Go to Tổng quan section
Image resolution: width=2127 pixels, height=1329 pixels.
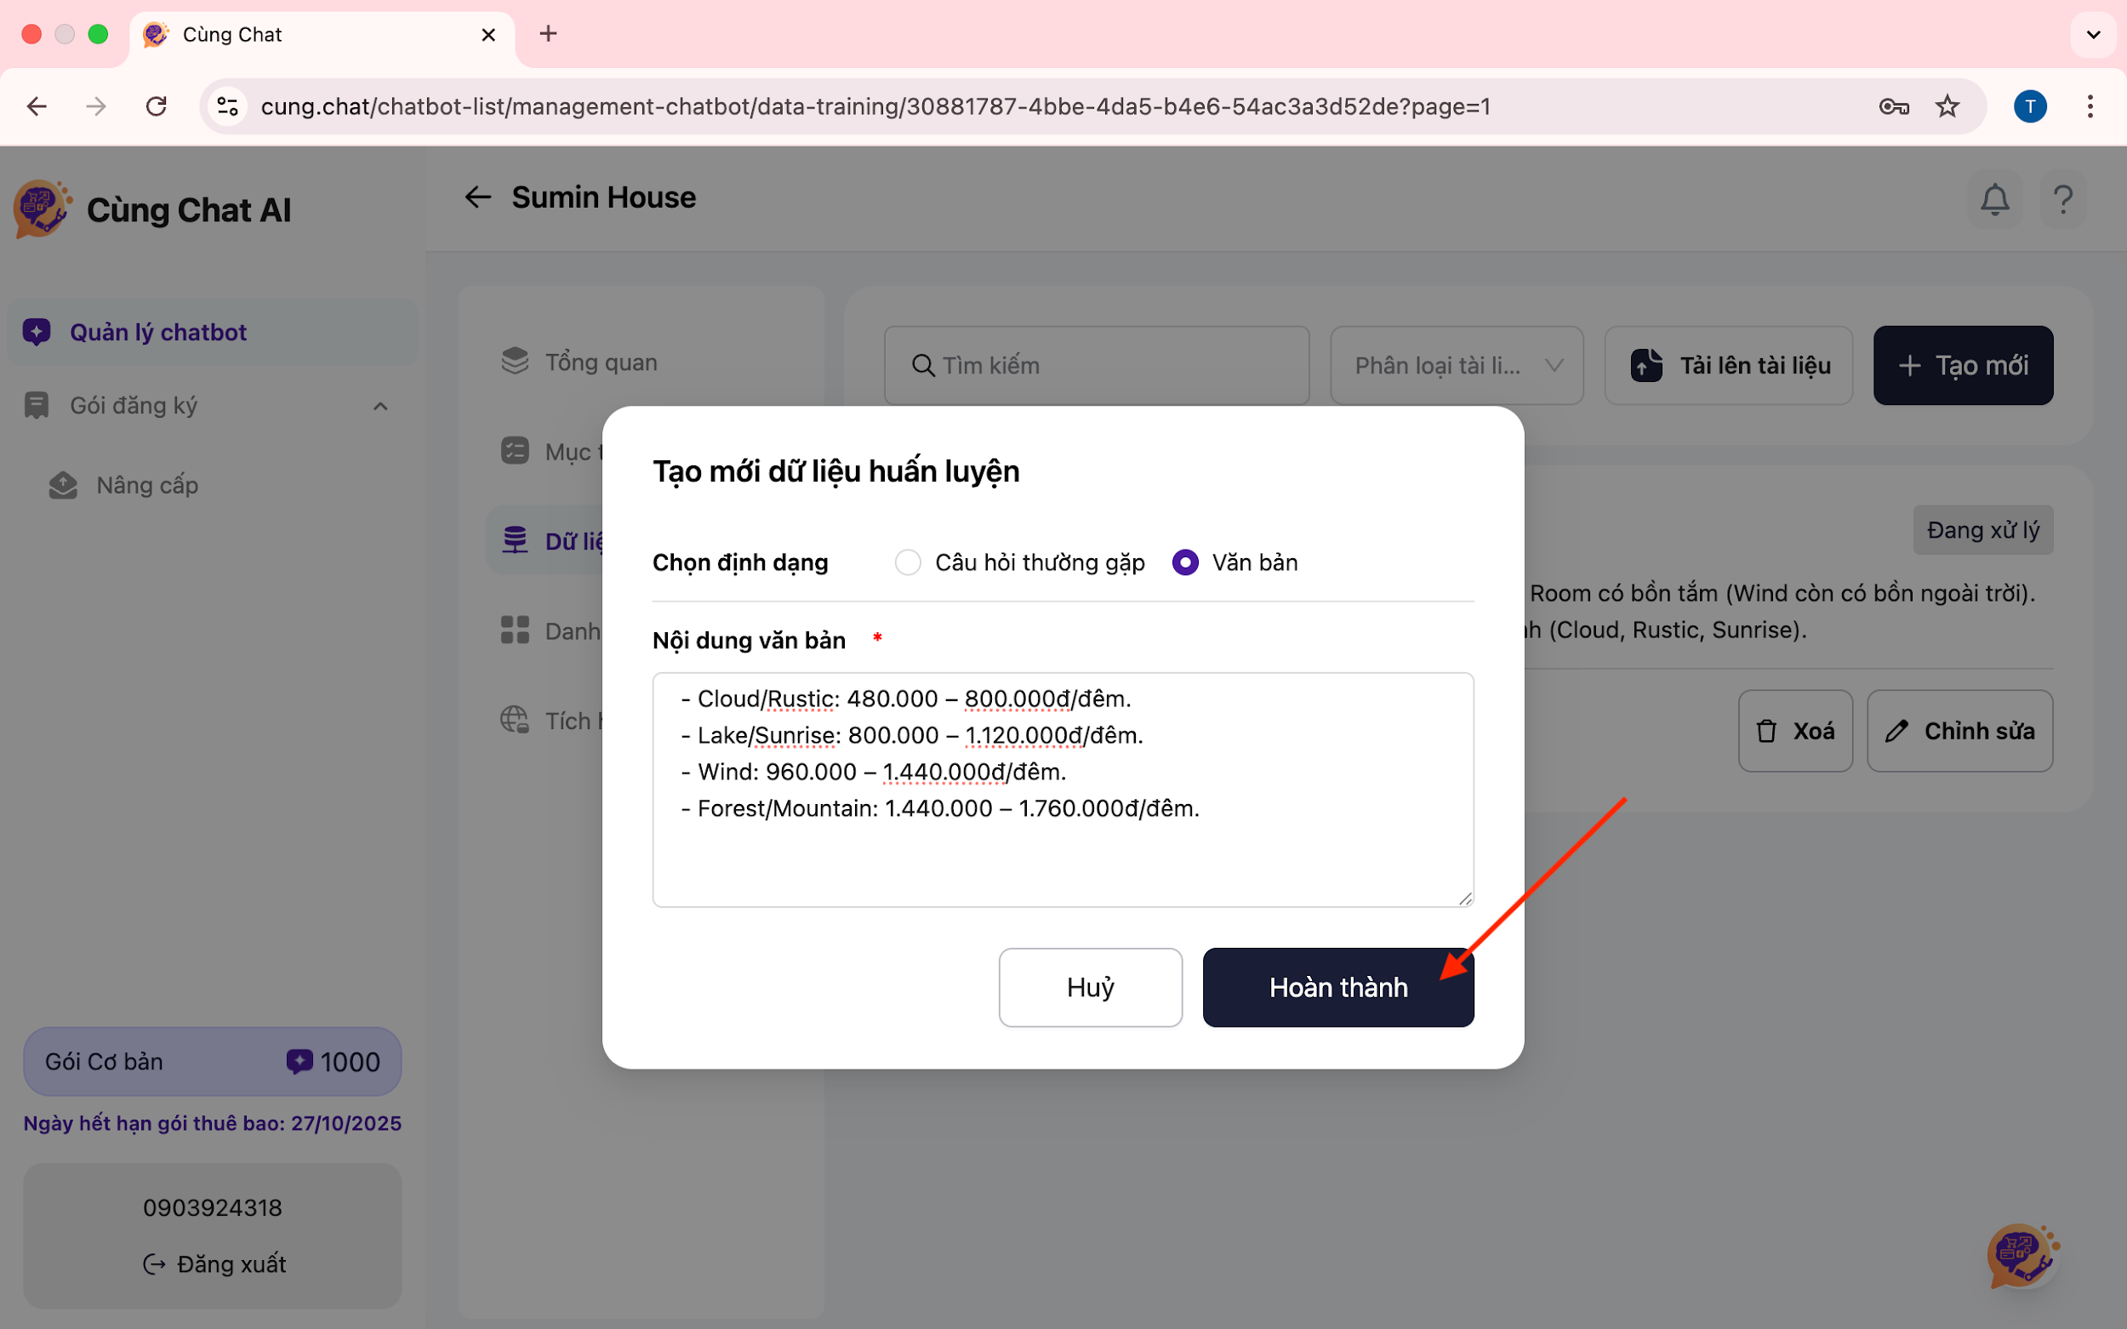pyautogui.click(x=601, y=362)
